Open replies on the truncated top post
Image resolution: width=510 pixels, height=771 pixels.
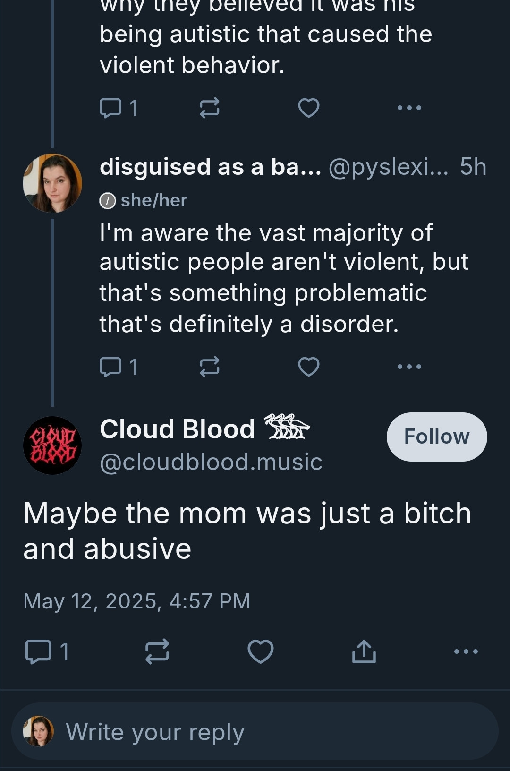pyautogui.click(x=119, y=108)
